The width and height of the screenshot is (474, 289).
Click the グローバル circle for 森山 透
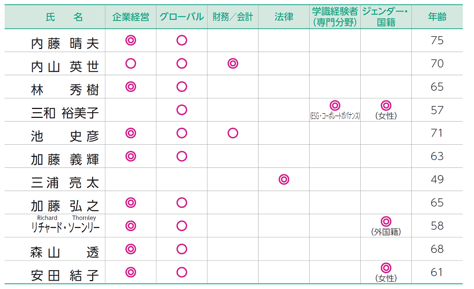182,249
